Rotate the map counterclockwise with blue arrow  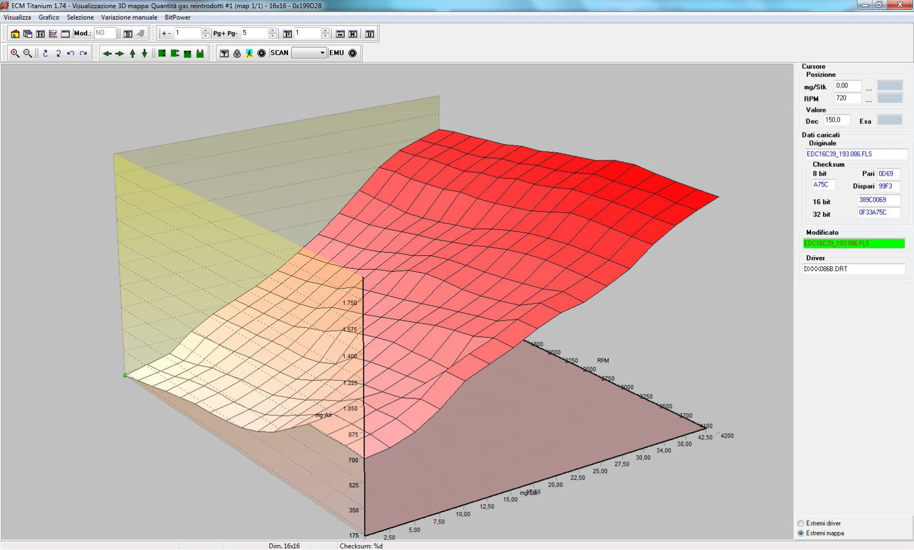(x=70, y=53)
